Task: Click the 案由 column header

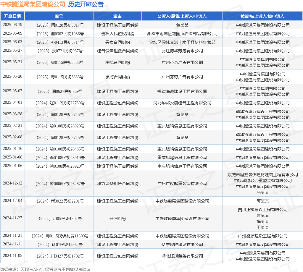Action: coord(117,16)
